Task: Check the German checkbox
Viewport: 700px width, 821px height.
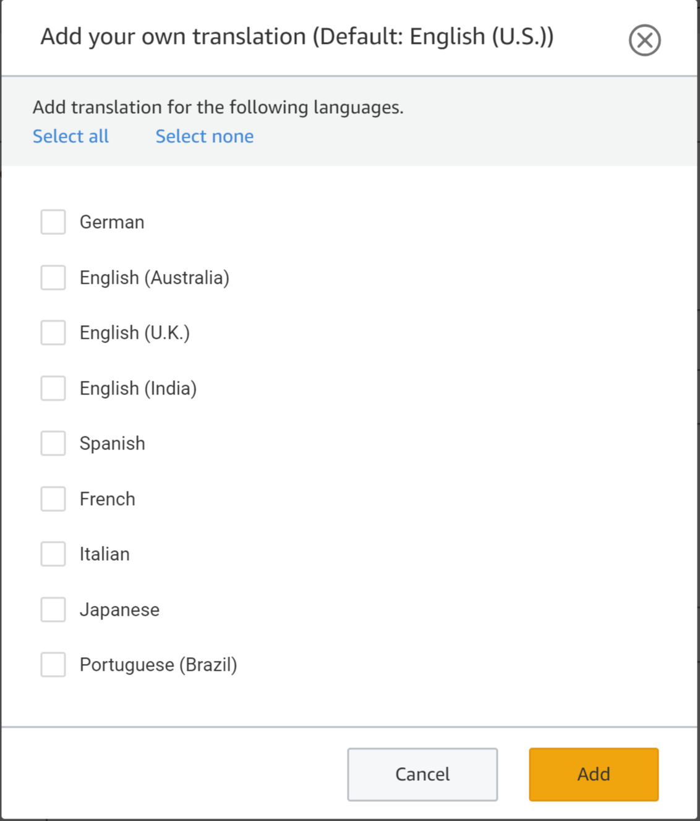Action: click(x=53, y=222)
